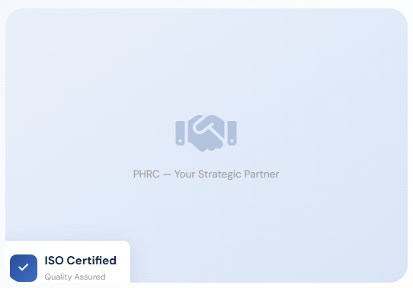Click the word 'ISO' in the badge

[x=54, y=261]
